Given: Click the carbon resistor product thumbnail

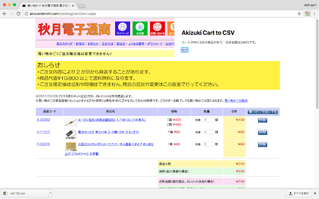Looking at the screenshot, I should pos(71,122).
